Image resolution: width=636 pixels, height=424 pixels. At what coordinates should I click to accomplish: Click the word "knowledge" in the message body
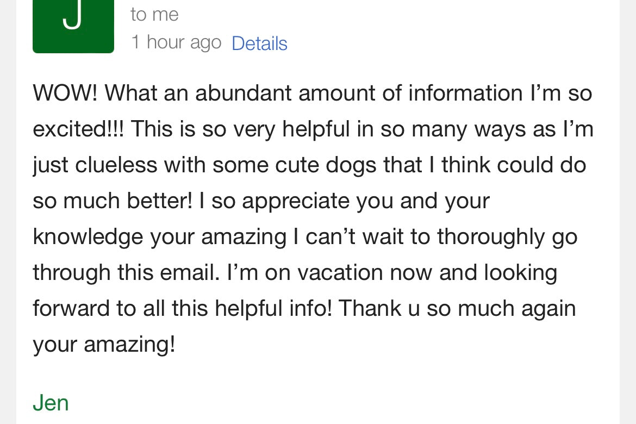click(x=88, y=237)
